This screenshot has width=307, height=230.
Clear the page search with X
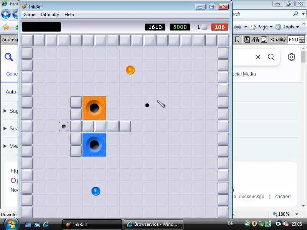[257, 57]
